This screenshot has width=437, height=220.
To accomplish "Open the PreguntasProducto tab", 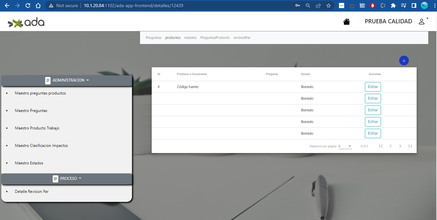I will tap(215, 38).
